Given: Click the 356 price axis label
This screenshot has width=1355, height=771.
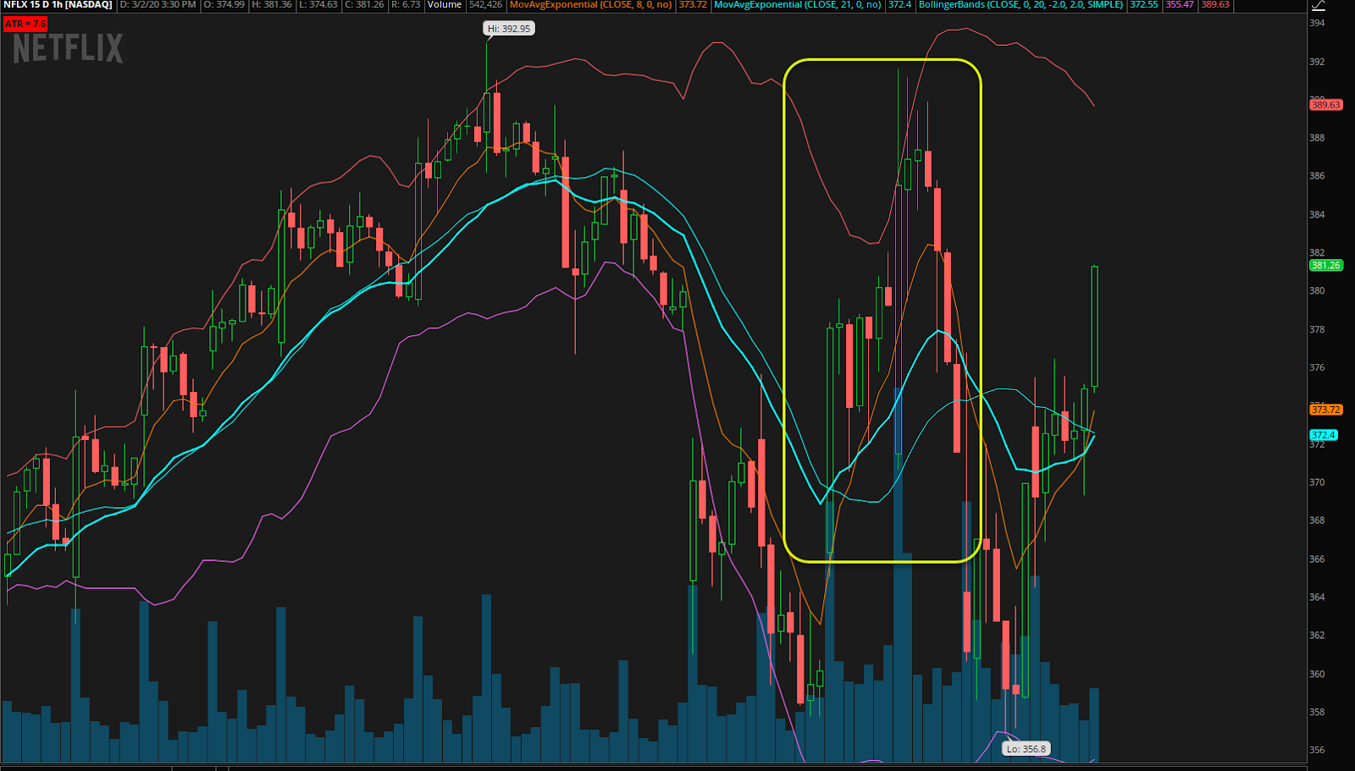Looking at the screenshot, I should 1317,750.
